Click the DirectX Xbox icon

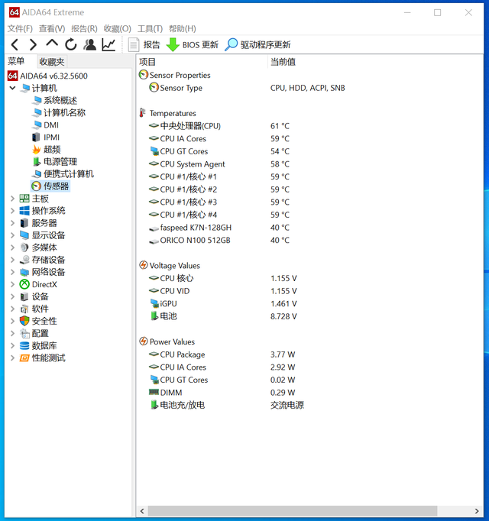pyautogui.click(x=24, y=284)
